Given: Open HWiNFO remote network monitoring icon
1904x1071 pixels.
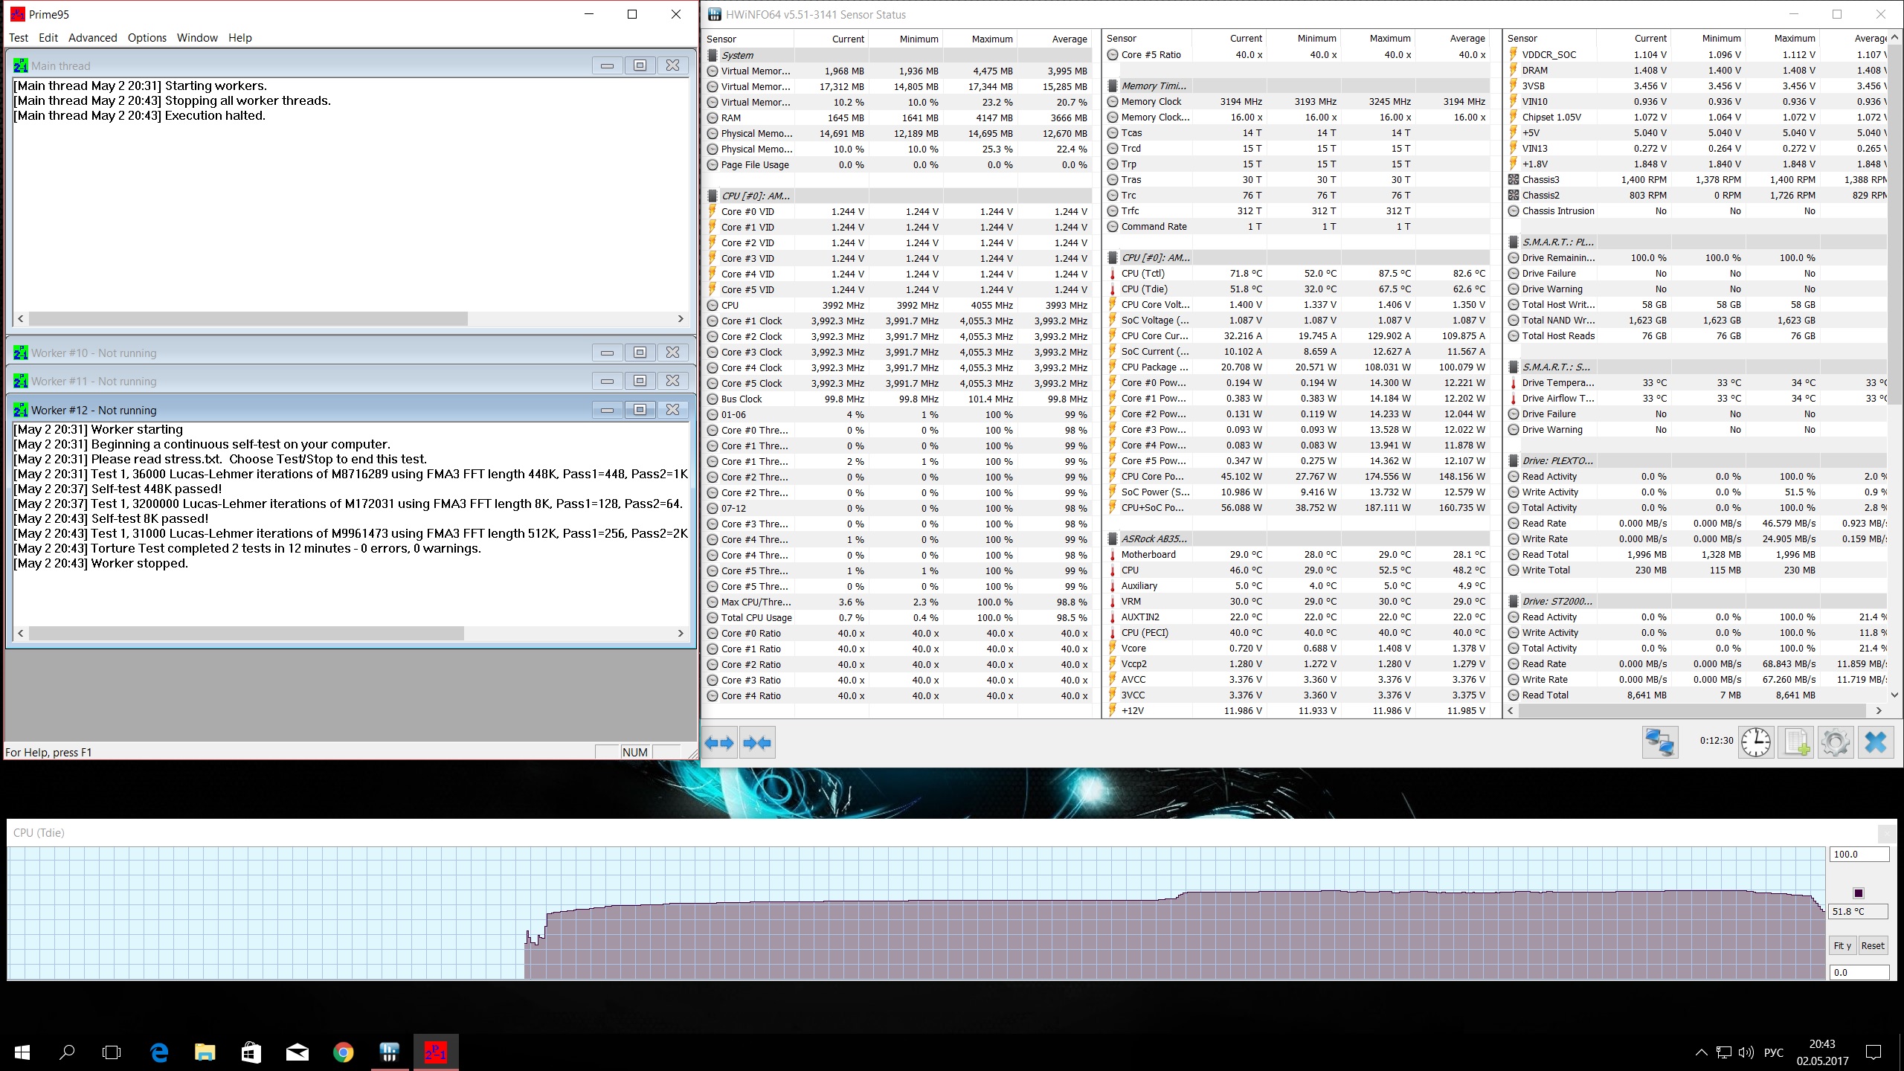Looking at the screenshot, I should (1659, 742).
